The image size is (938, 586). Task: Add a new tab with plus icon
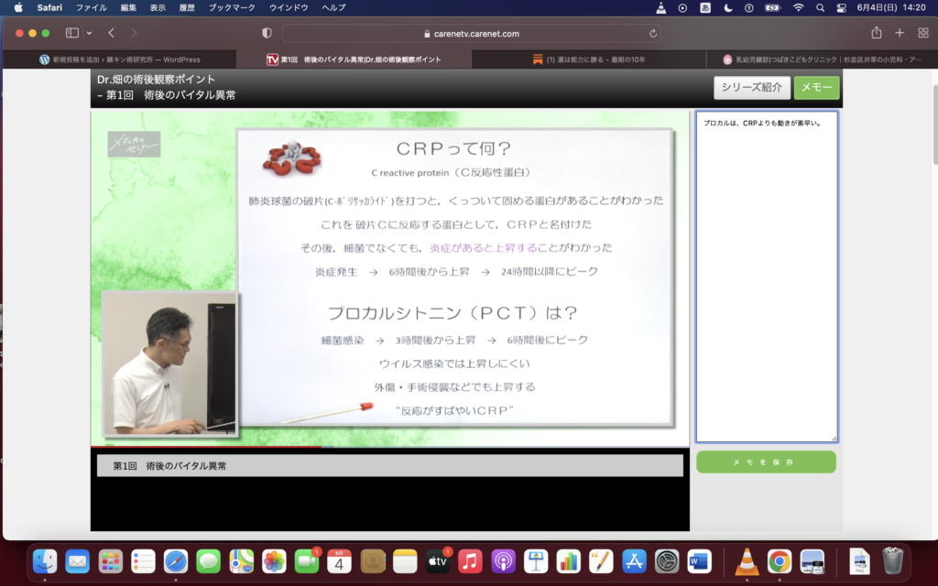click(x=900, y=33)
